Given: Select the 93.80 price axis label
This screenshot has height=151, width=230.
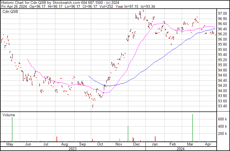Looking at the screenshot, I should coord(222,96).
